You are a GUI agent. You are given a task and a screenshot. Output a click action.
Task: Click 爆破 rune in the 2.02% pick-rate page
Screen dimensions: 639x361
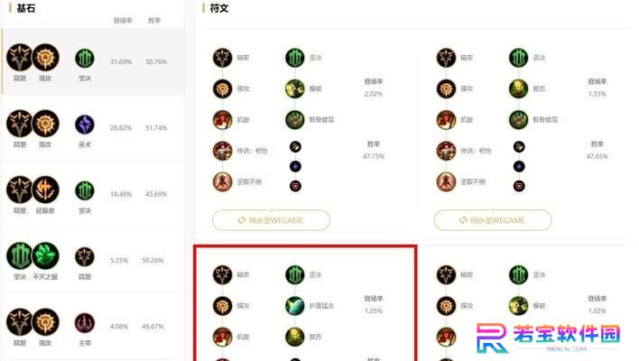pos(294,88)
